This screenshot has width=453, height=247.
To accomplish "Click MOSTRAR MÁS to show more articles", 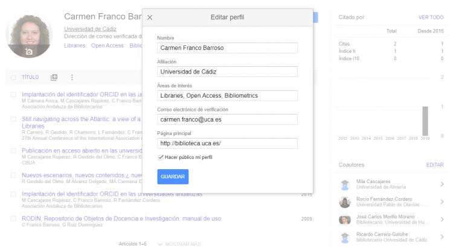I will click(x=179, y=244).
